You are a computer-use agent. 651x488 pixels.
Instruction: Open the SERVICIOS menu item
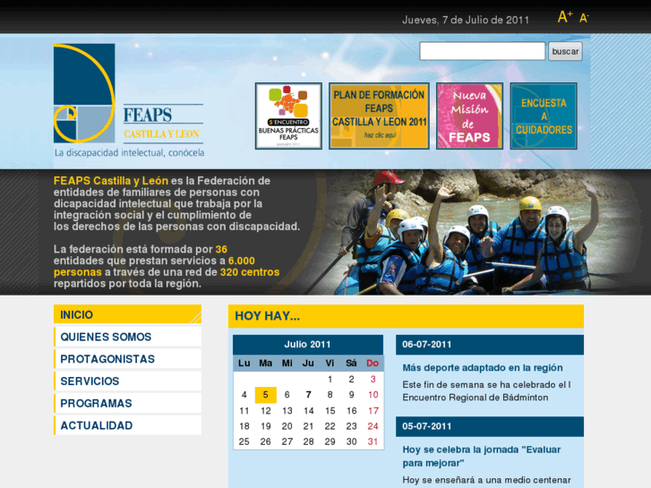[127, 381]
